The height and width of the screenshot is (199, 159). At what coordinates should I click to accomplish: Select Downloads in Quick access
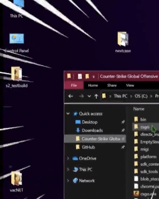(92, 131)
